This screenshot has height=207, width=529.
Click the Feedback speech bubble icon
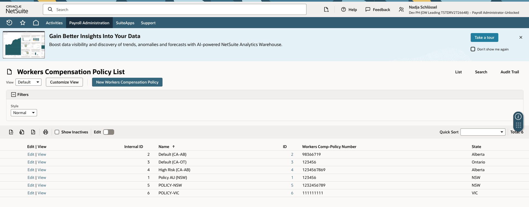tap(368, 9)
